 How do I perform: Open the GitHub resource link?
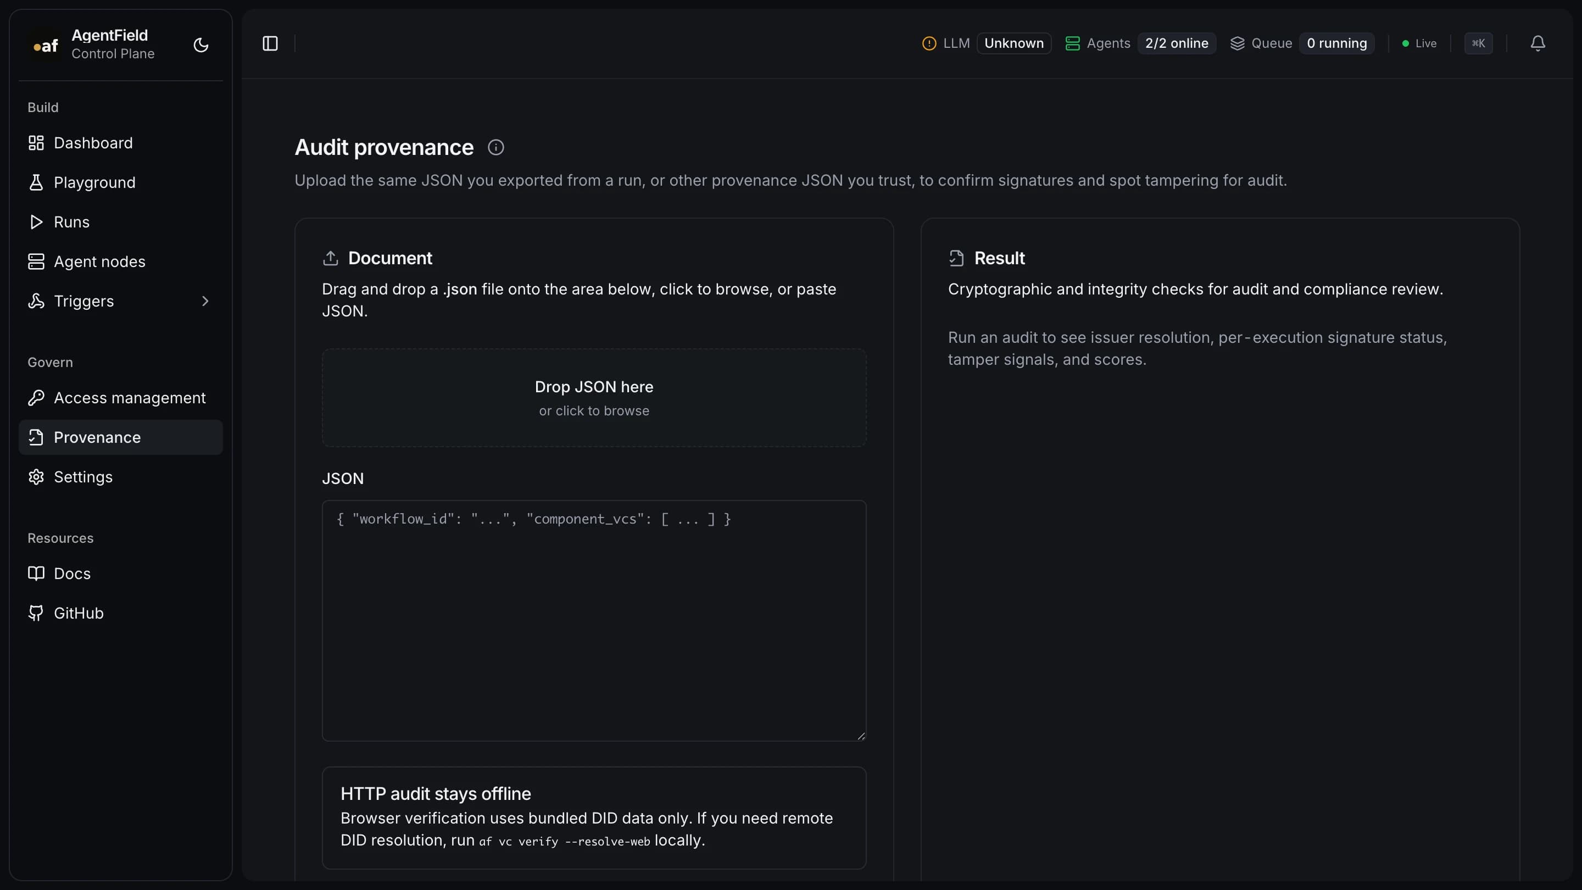point(120,613)
